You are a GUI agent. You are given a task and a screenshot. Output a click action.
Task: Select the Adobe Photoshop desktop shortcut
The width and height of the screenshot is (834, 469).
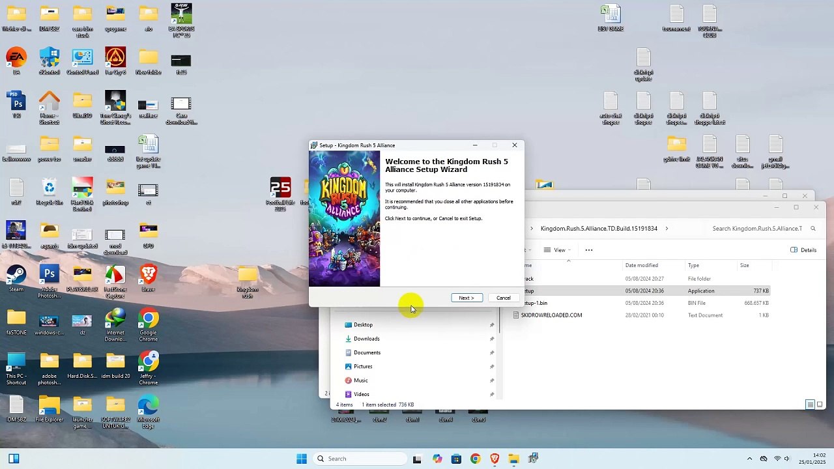pyautogui.click(x=50, y=281)
